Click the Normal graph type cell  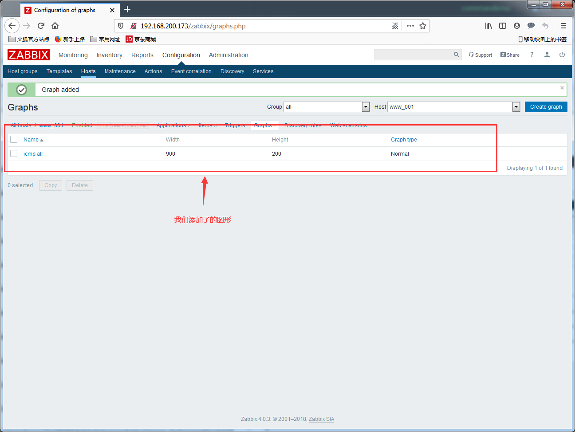pos(400,154)
